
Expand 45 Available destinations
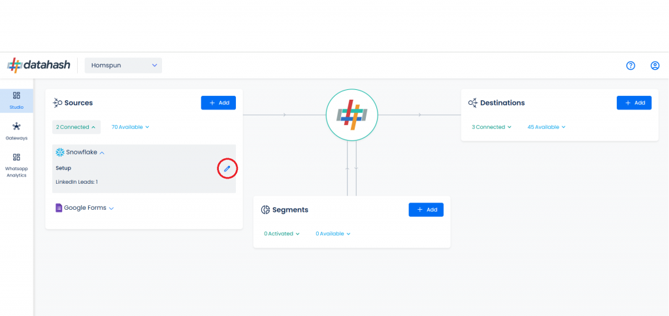pos(547,127)
